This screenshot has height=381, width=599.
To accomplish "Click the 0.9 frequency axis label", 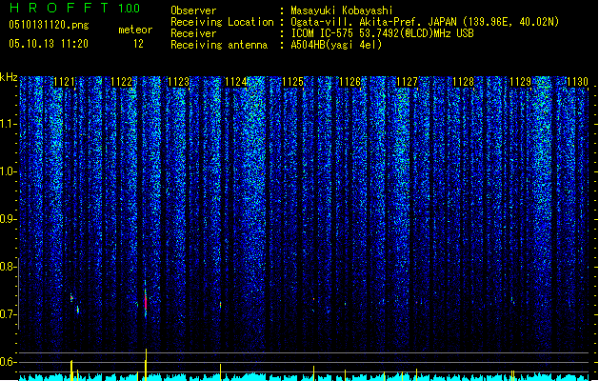I will [8, 219].
